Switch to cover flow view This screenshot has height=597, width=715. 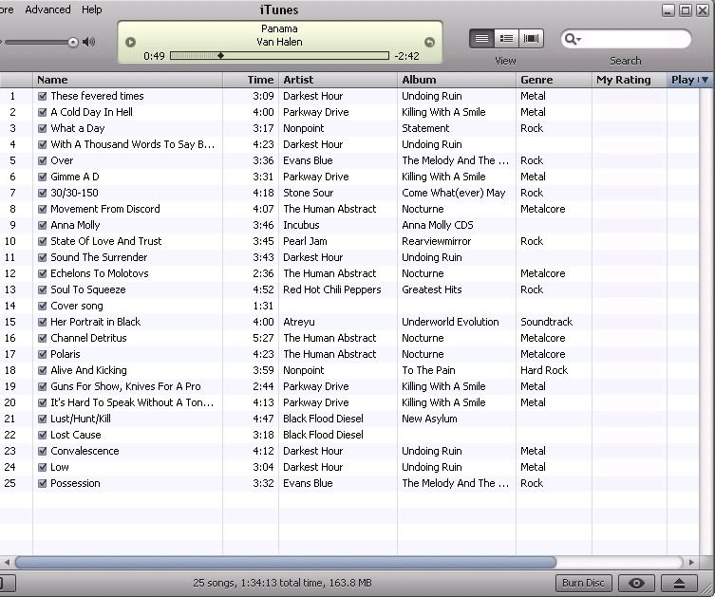click(x=531, y=38)
